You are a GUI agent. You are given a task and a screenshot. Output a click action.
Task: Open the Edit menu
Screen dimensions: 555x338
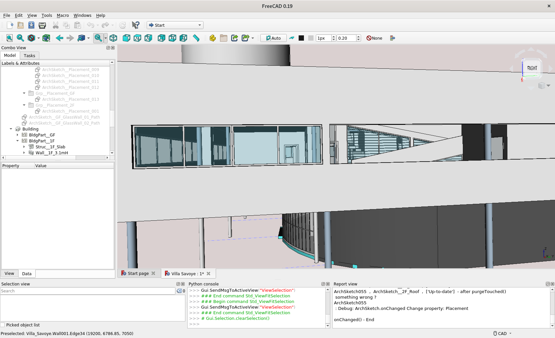click(18, 15)
